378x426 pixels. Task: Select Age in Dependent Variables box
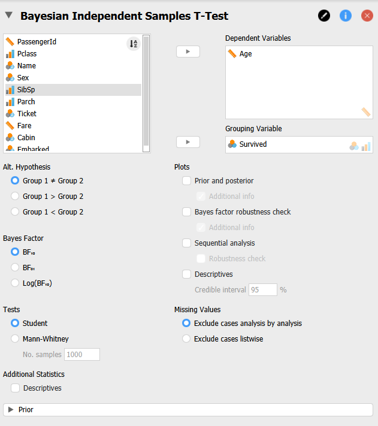click(x=246, y=53)
